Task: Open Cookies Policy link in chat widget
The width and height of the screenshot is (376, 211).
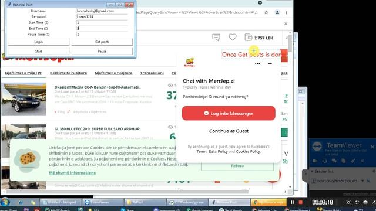Action: [248, 151]
